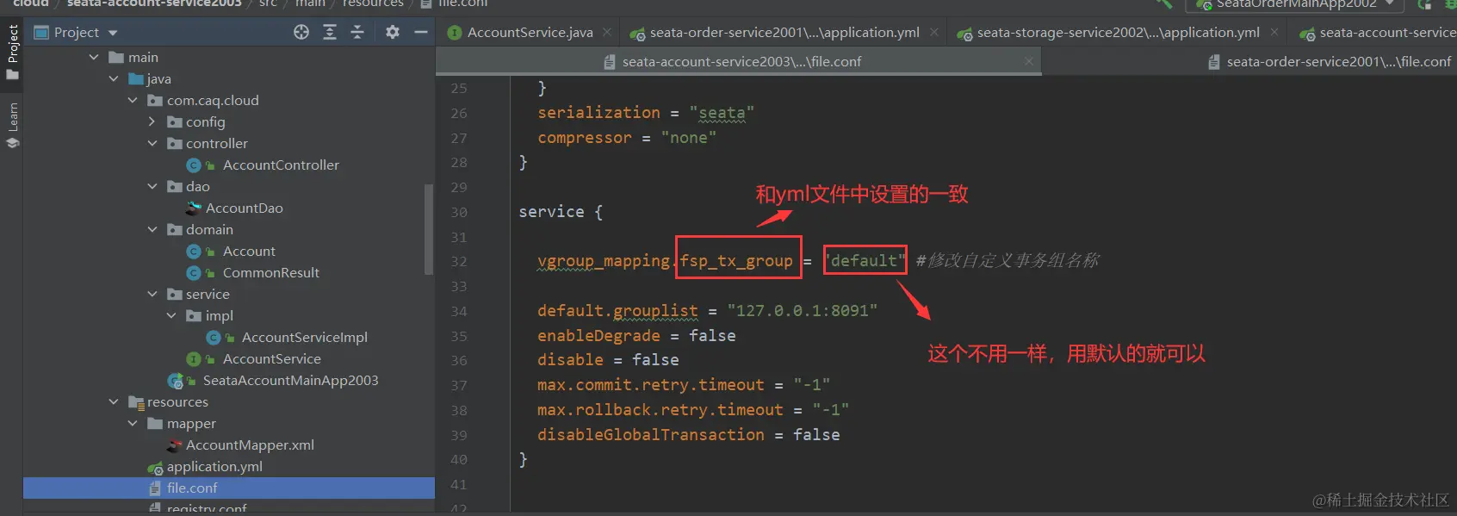This screenshot has height=516, width=1457.
Task: Close seata-account-service2003 file.conf tab
Action: tap(1028, 61)
